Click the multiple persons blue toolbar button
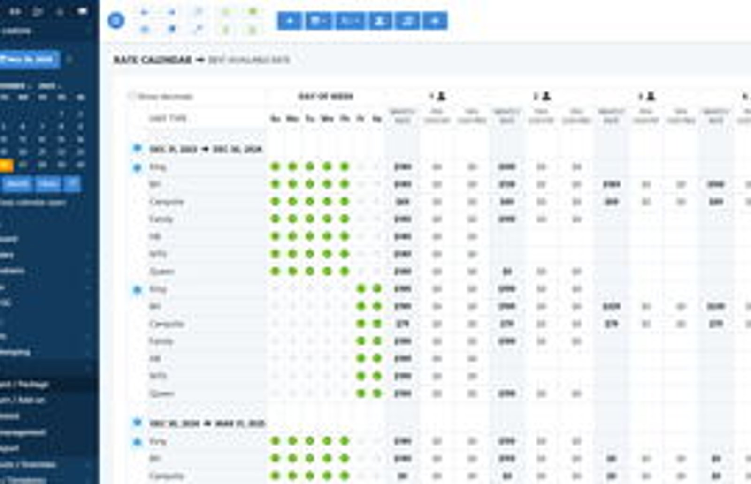Screen dimensions: 751x484 pos(407,21)
